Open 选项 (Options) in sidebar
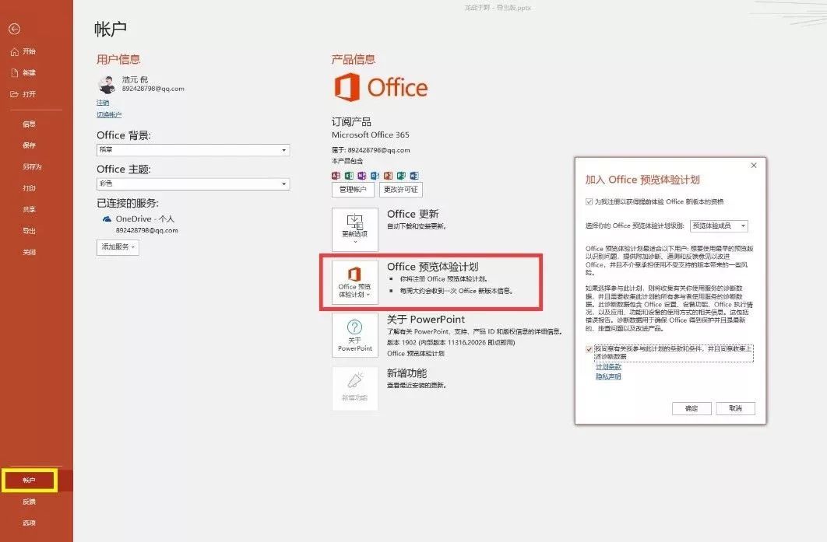The height and width of the screenshot is (542, 827). pos(29,523)
